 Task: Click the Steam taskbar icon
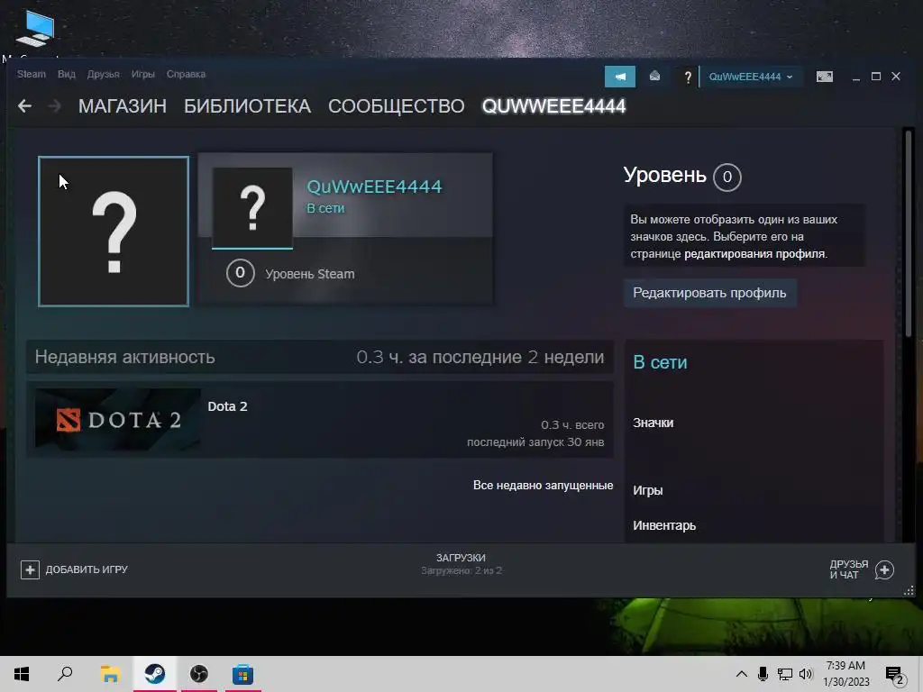[x=155, y=674]
